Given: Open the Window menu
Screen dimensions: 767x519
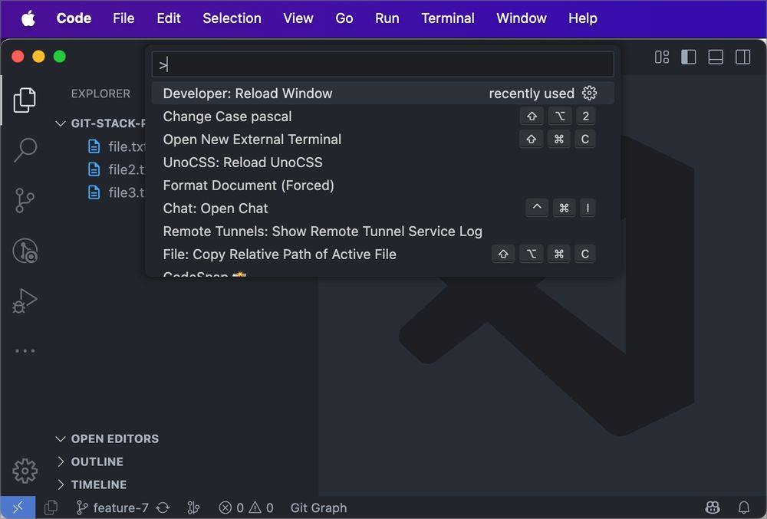Looking at the screenshot, I should point(521,18).
